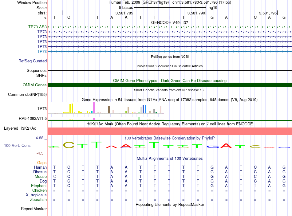The height and width of the screenshot is (216, 292).
Task: Click the 3,581,795 coordinate marker
Action: click(x=268, y=13)
